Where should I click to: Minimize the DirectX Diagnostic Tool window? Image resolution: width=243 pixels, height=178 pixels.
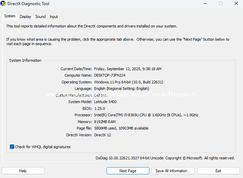click(205, 4)
